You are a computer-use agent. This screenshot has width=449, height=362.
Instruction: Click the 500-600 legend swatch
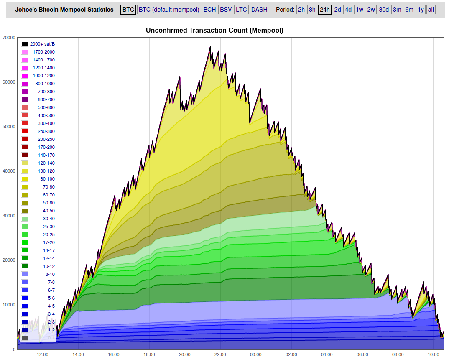[25, 107]
